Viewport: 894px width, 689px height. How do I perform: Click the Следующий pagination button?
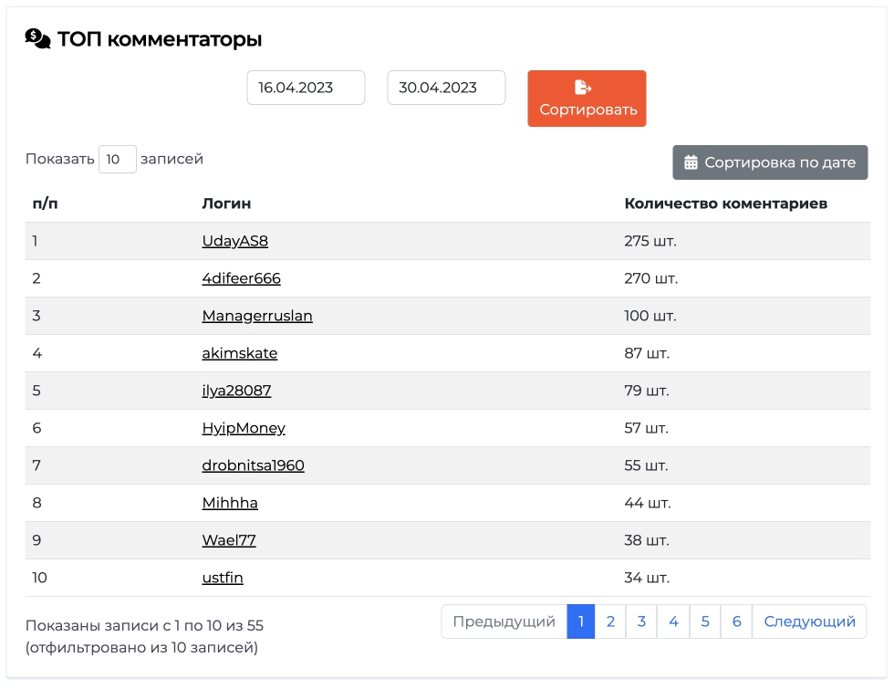(809, 621)
